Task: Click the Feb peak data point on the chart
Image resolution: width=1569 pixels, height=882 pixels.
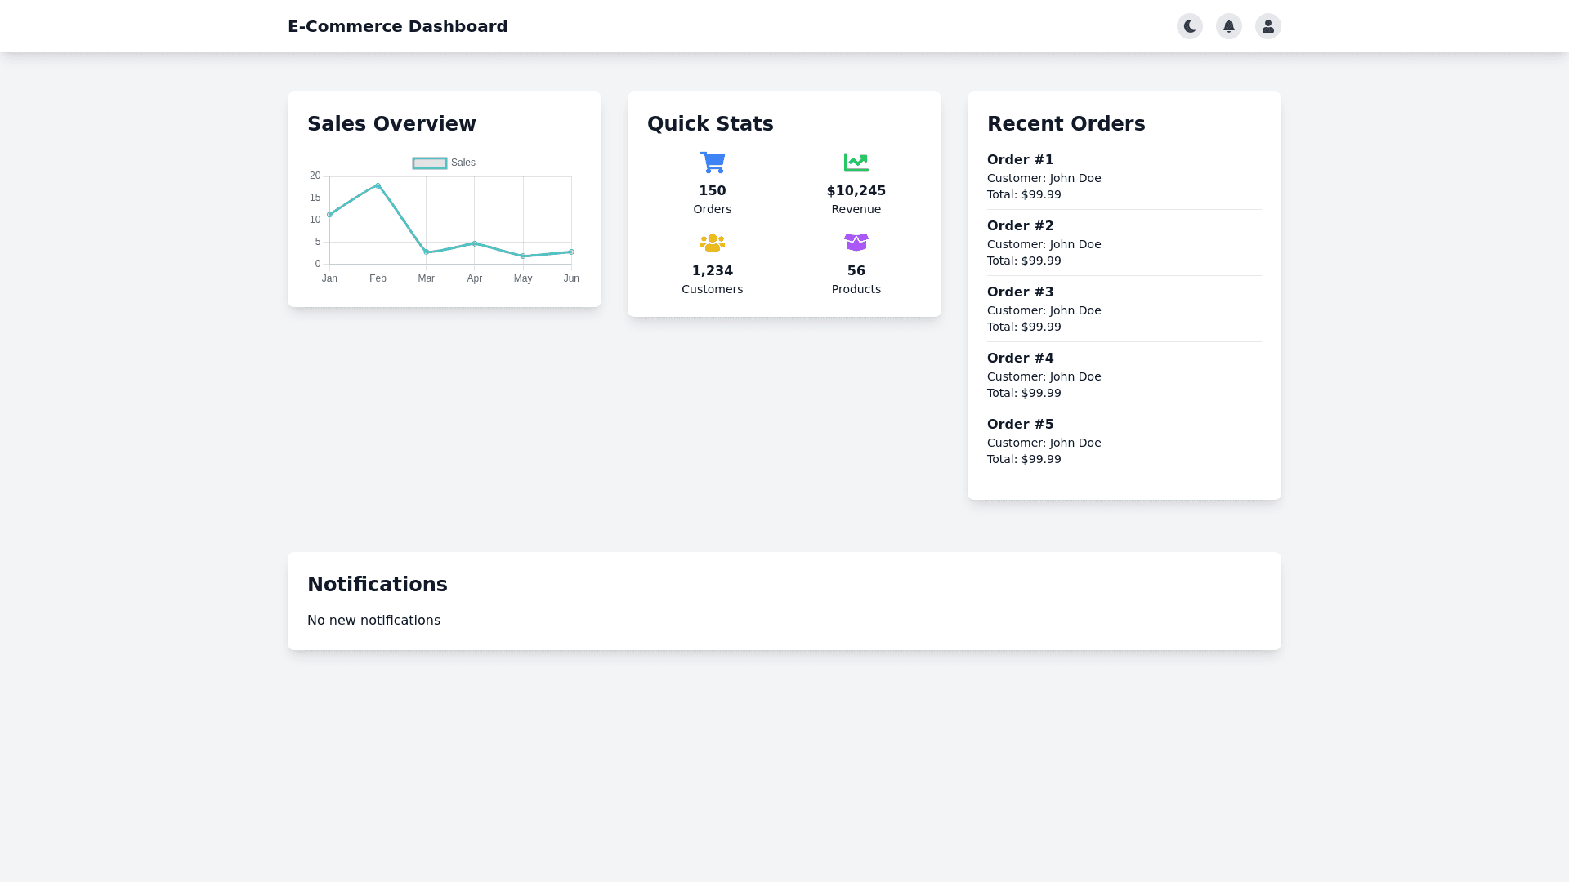Action: 378,185
